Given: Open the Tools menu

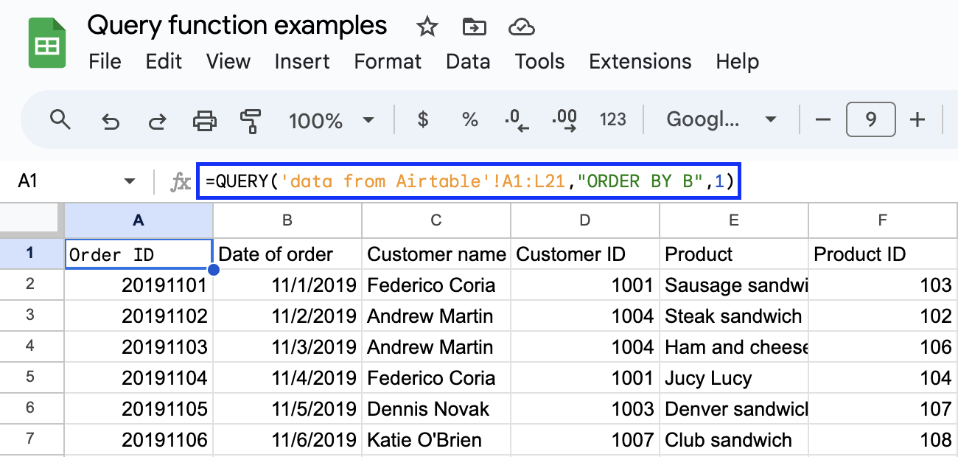Looking at the screenshot, I should [x=539, y=61].
